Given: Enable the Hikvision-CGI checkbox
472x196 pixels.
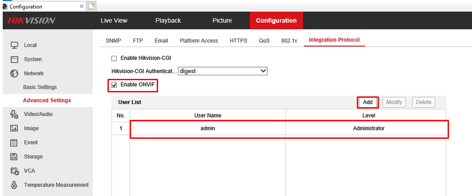Looking at the screenshot, I should click(x=114, y=58).
